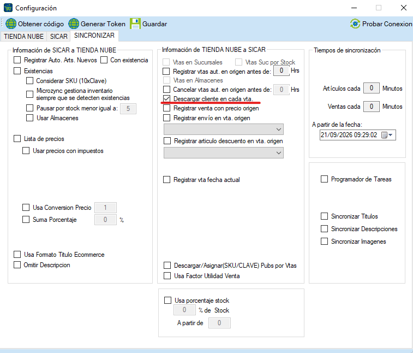Check Microzync gestiona inventario option
Viewport: 413px width, 353px height.
pos(30,94)
